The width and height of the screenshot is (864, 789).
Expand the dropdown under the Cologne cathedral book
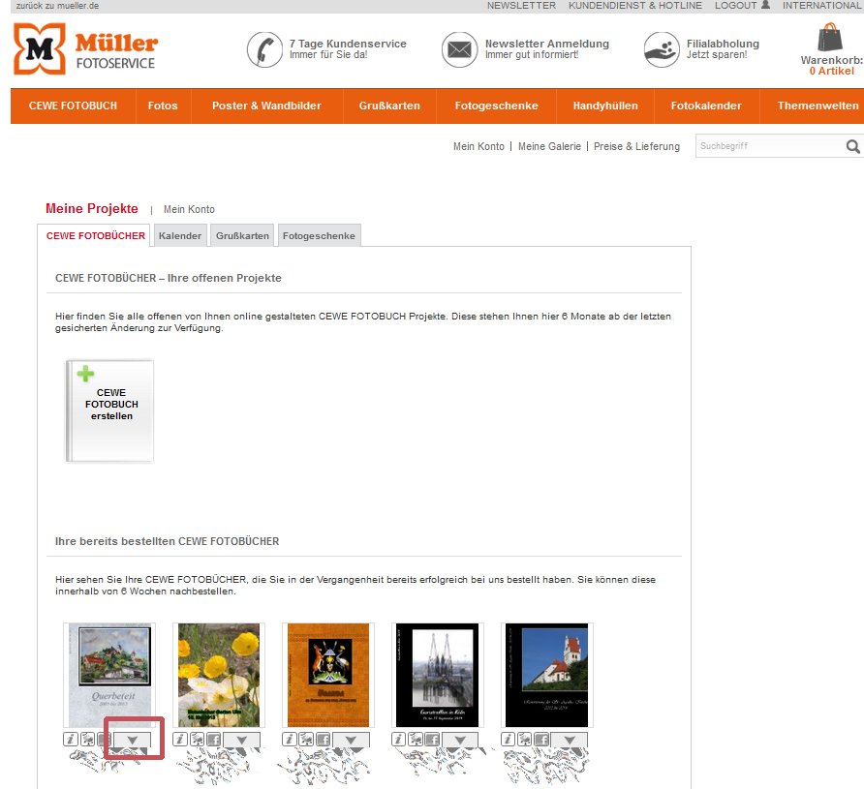[x=460, y=740]
